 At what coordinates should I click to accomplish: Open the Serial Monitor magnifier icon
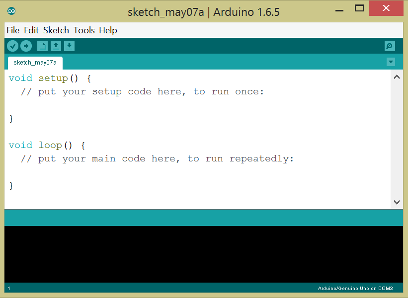[390, 46]
